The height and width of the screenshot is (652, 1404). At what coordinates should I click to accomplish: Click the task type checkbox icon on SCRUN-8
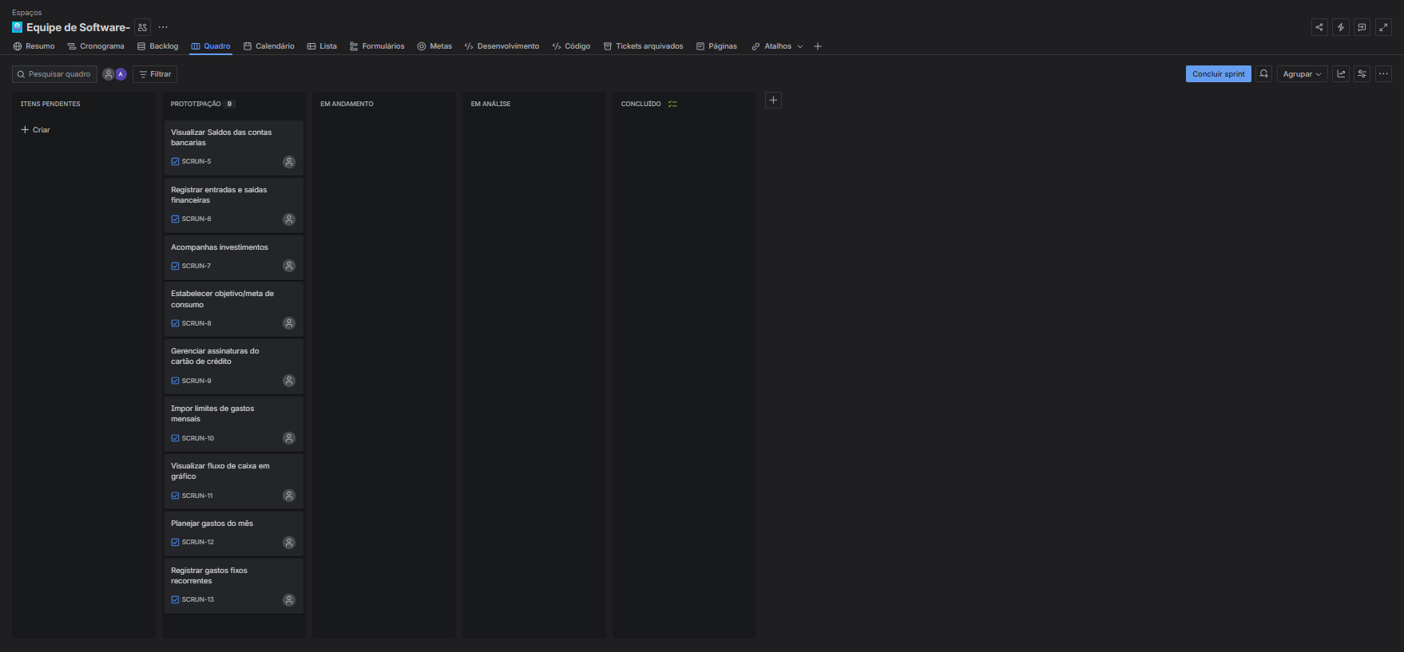click(x=175, y=323)
